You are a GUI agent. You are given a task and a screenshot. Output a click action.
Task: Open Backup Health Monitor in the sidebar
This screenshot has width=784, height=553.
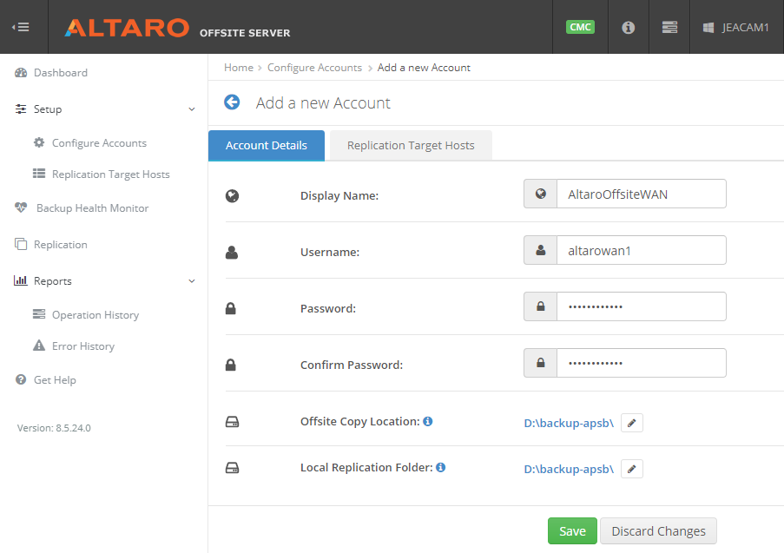click(93, 208)
